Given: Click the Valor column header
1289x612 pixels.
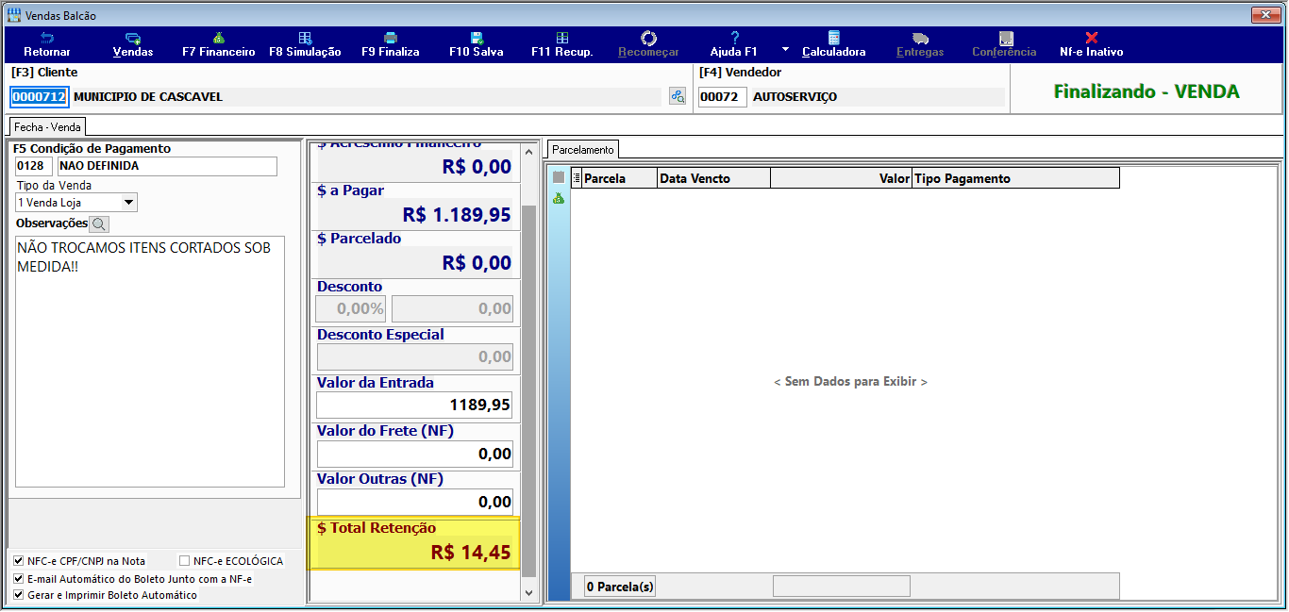Looking at the screenshot, I should point(841,178).
